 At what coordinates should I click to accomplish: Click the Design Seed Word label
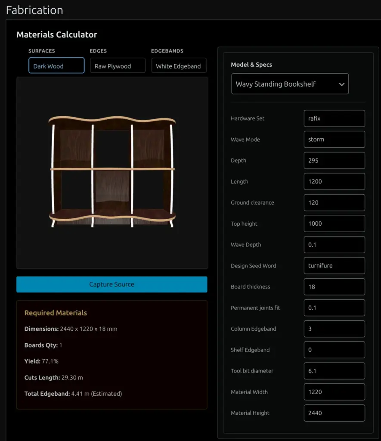253,266
